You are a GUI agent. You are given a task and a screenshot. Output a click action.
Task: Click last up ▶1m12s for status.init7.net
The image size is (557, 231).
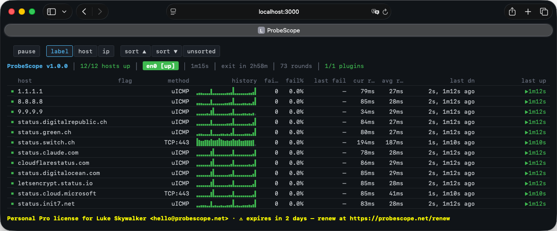535,204
